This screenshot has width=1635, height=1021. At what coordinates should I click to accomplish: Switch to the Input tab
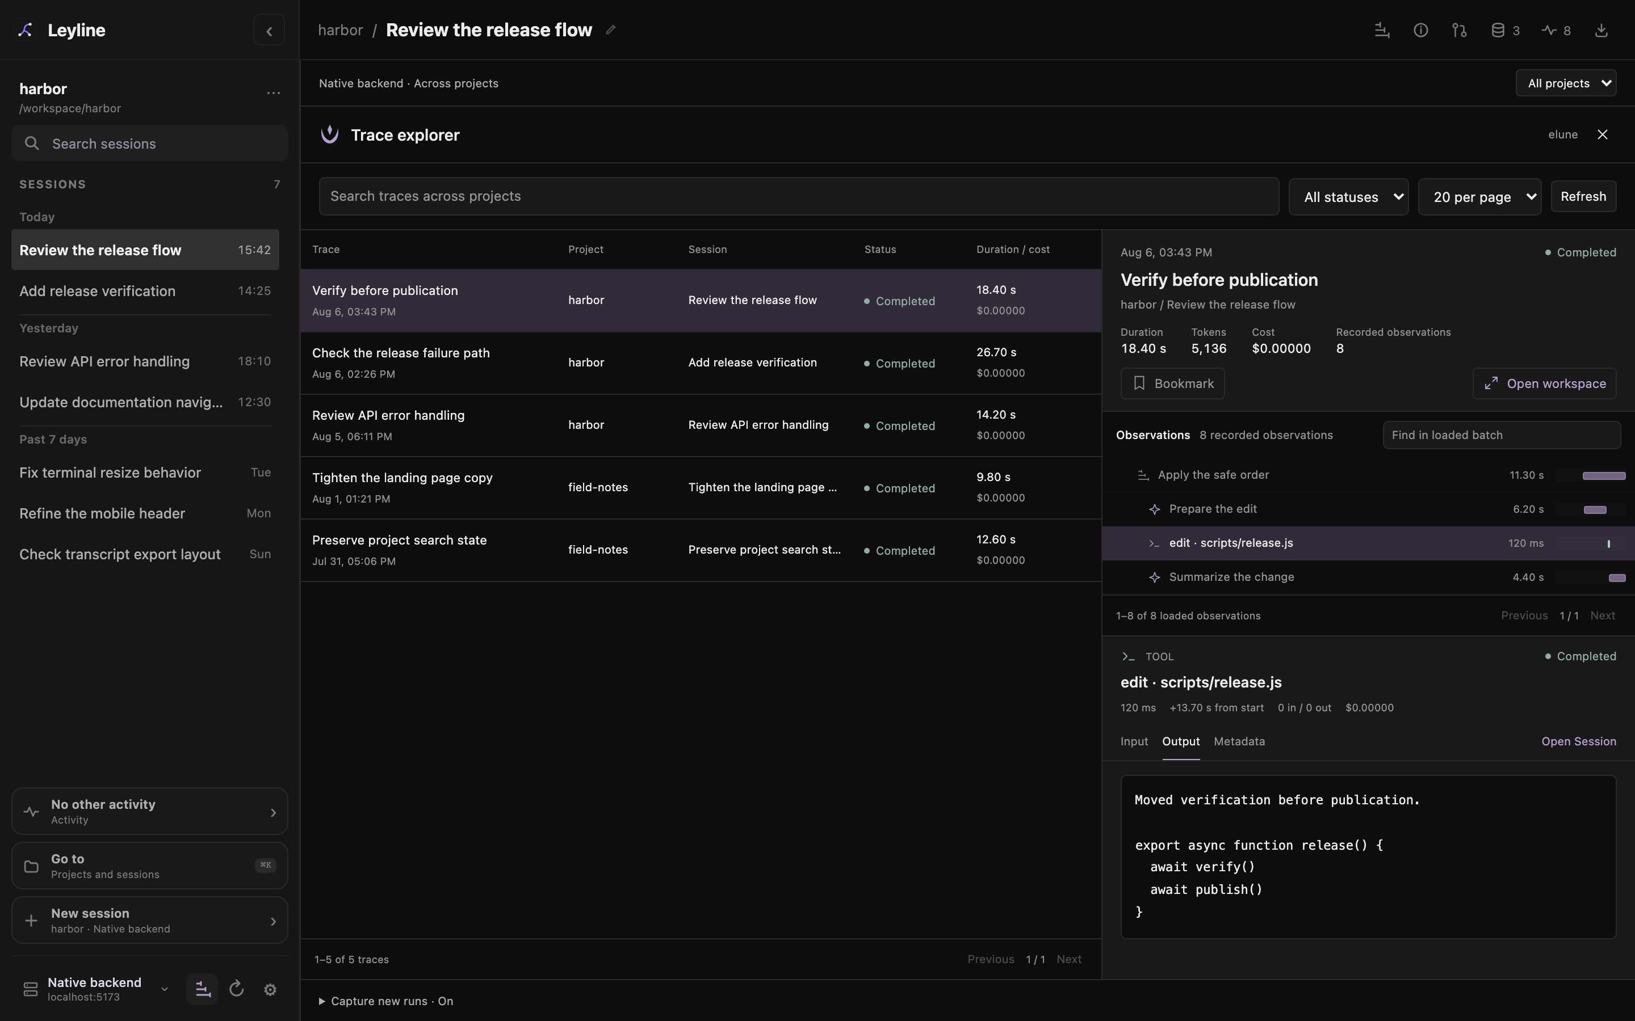pos(1134,741)
